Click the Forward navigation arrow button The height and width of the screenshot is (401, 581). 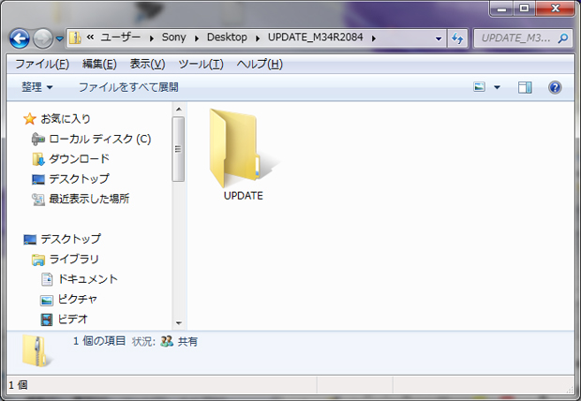43,38
